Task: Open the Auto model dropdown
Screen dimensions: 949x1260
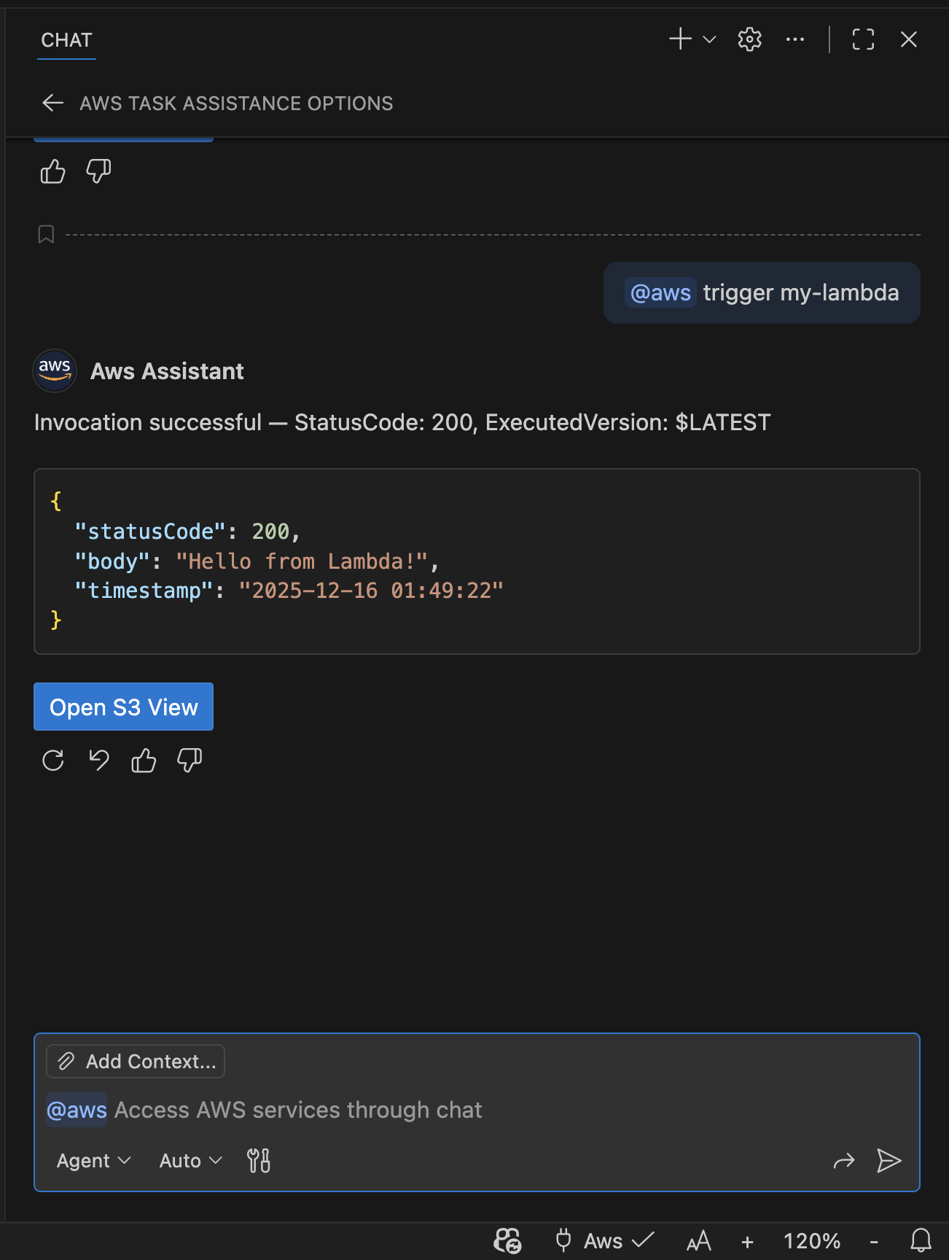Action: point(190,1160)
